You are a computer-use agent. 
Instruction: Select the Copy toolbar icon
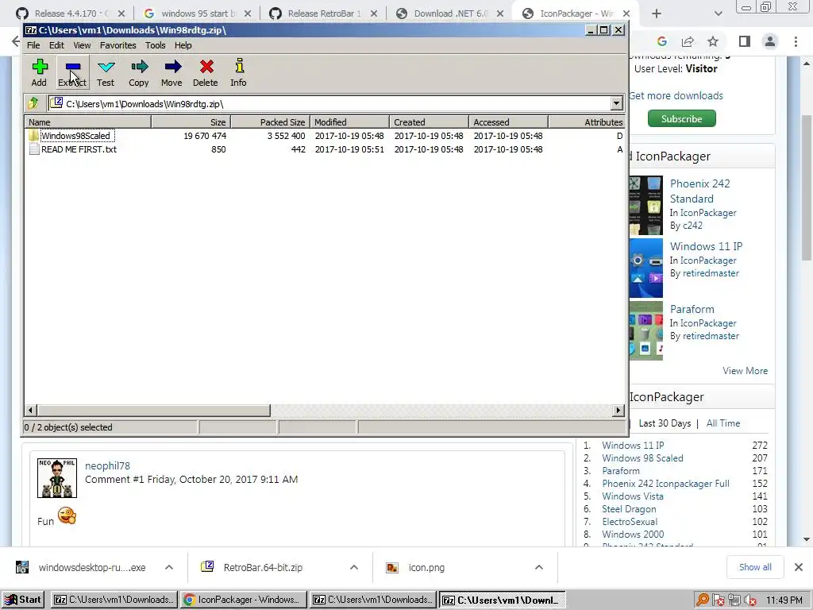click(x=139, y=72)
